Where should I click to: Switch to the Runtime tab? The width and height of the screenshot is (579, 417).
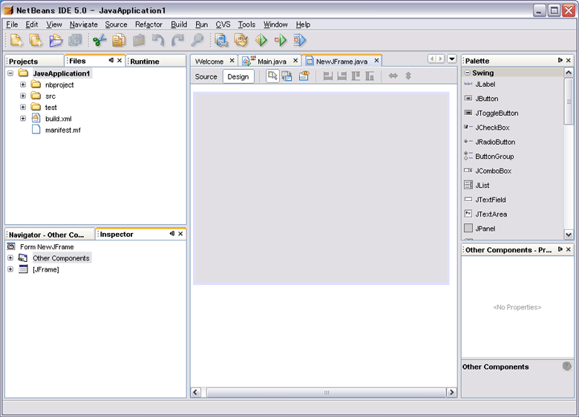tap(156, 62)
